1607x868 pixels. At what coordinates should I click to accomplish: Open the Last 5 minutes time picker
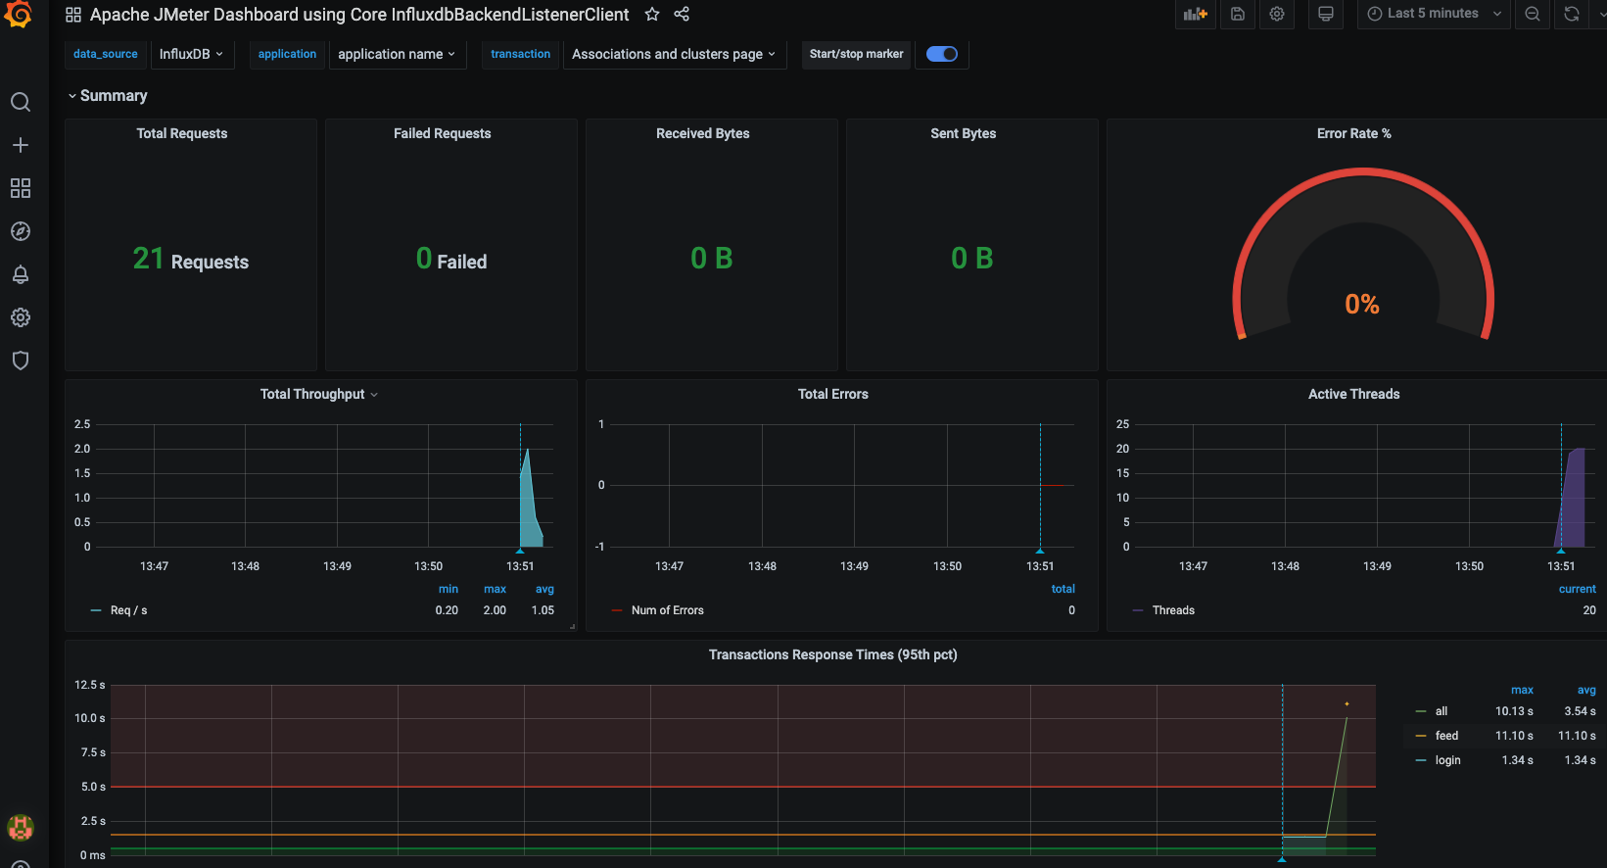[1434, 14]
